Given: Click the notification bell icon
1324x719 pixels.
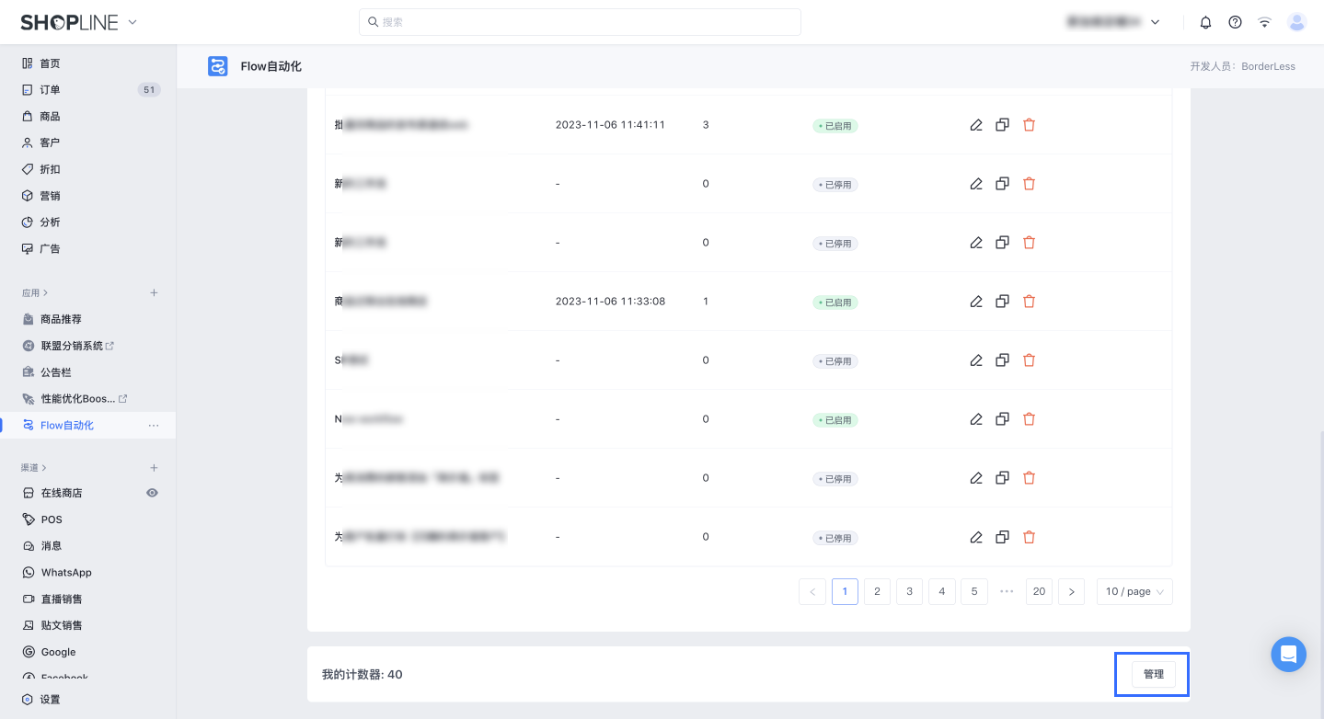Looking at the screenshot, I should tap(1205, 22).
